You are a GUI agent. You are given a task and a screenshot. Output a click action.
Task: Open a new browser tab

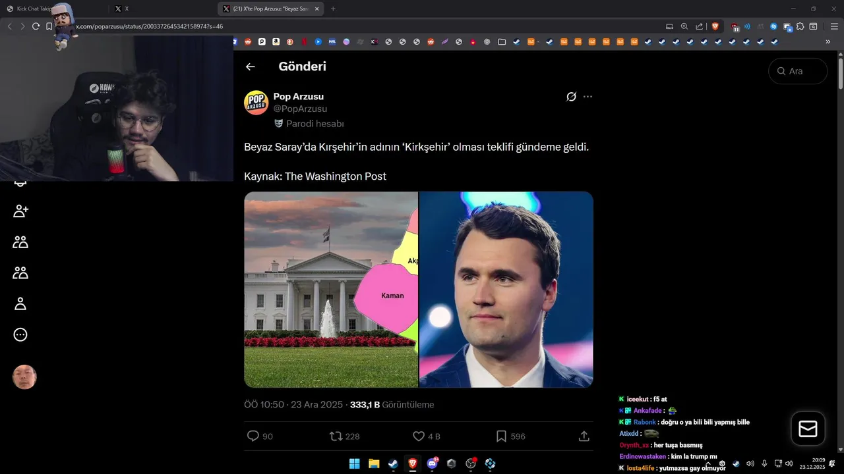point(333,9)
